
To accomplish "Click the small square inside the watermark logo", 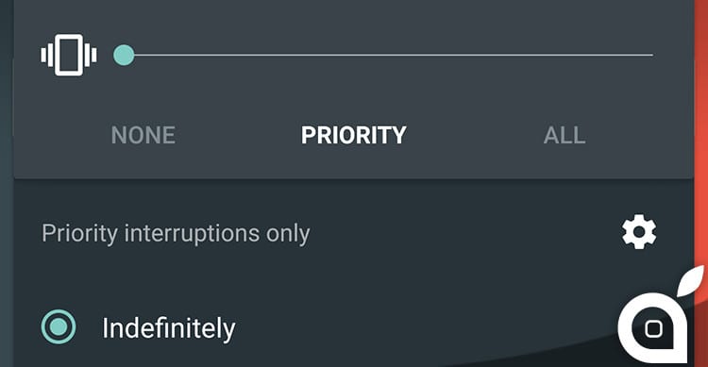I will point(654,328).
